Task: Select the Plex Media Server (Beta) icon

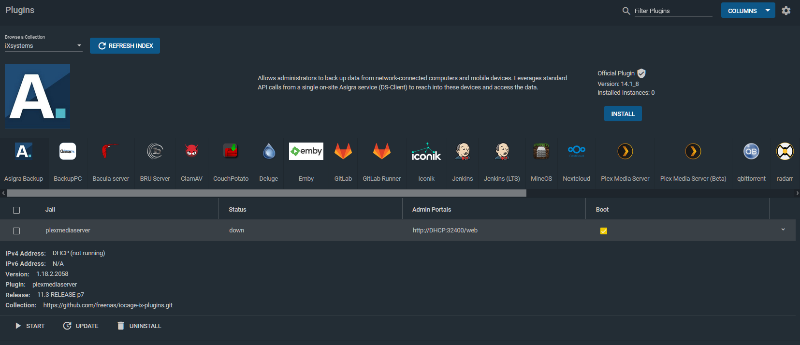Action: point(693,151)
